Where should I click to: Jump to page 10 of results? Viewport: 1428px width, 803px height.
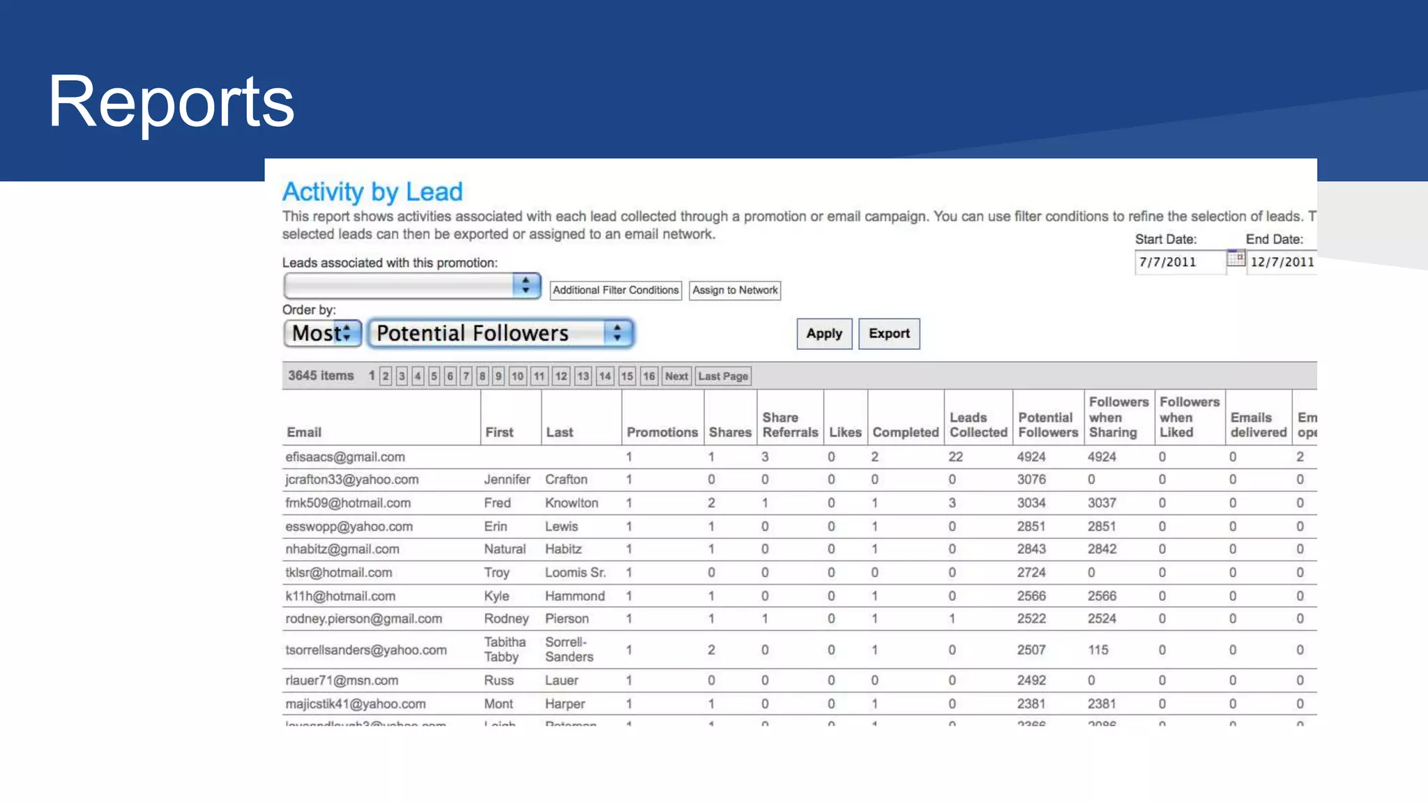517,376
